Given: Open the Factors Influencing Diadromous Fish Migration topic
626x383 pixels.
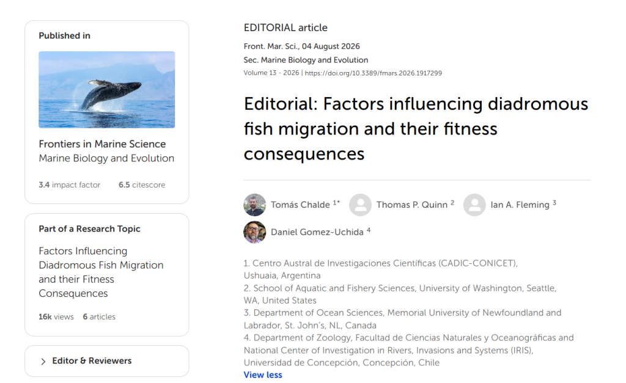Looking at the screenshot, I should [101, 272].
